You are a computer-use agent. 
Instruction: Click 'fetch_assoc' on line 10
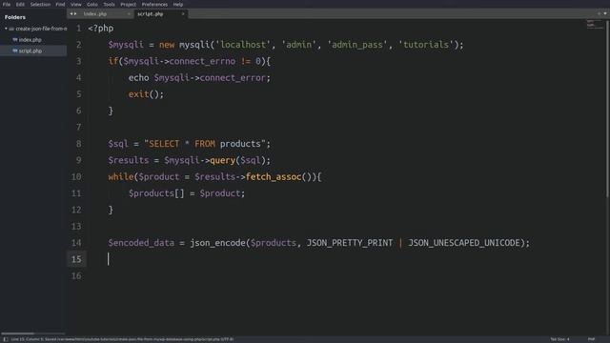274,177
